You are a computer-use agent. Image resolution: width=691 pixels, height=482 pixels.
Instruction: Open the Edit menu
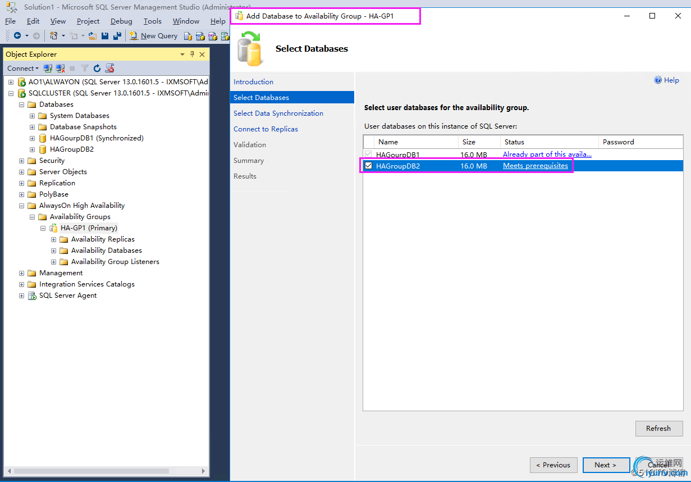[33, 21]
